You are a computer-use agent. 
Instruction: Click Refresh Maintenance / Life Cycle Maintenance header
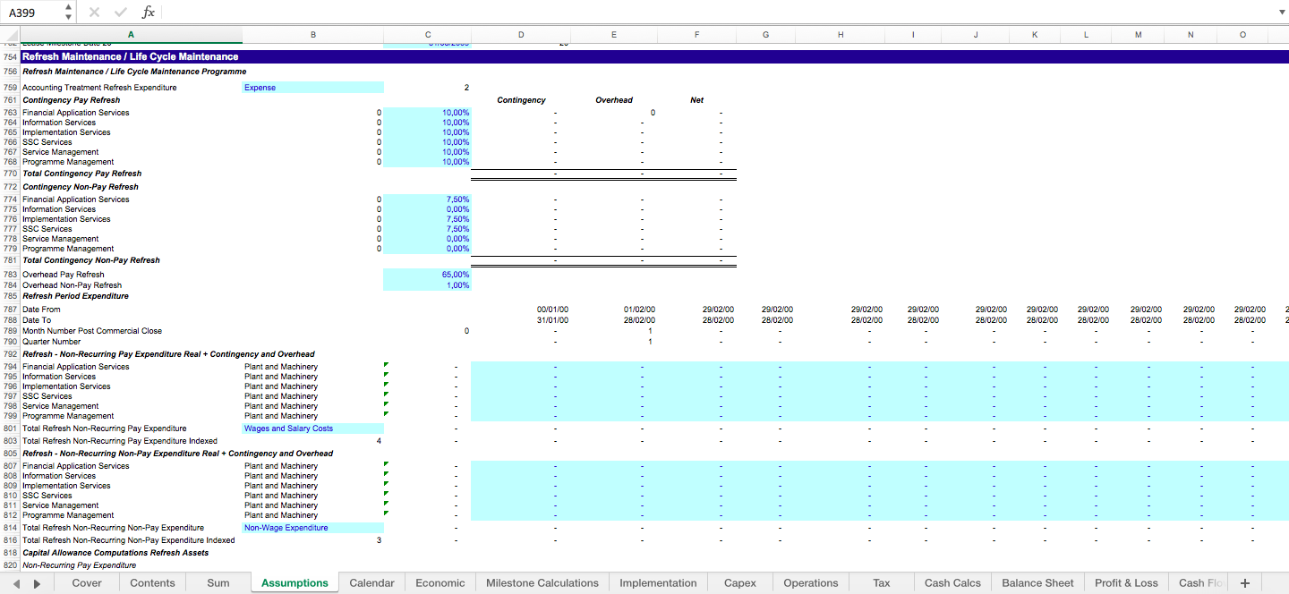[x=130, y=56]
